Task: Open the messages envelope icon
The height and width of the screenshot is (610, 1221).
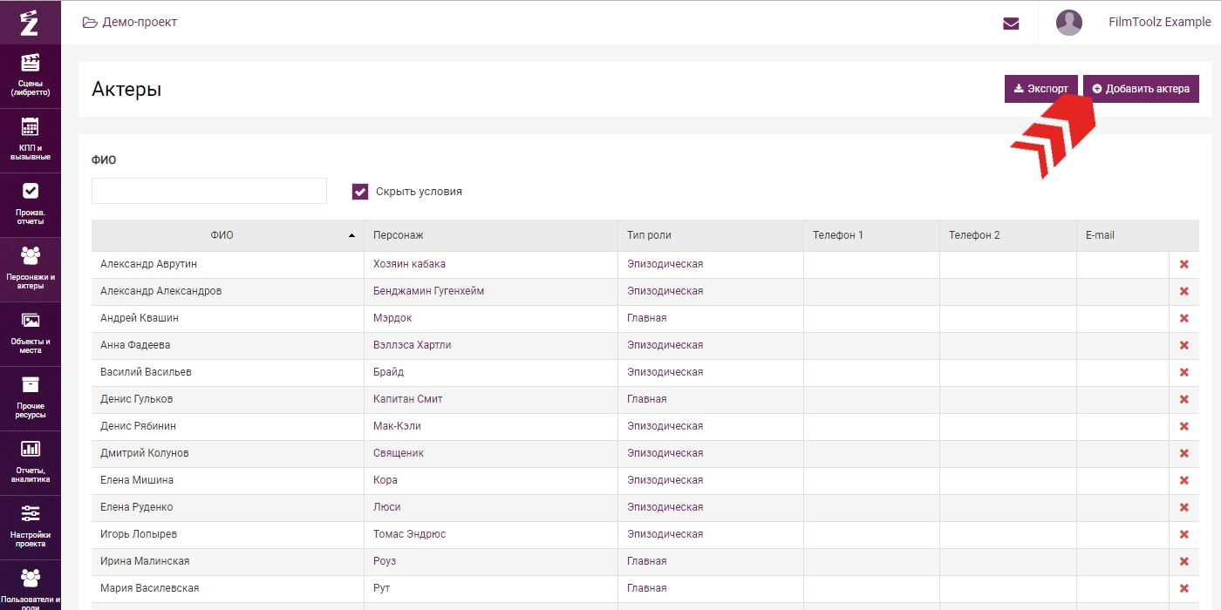Action: pos(1011,24)
